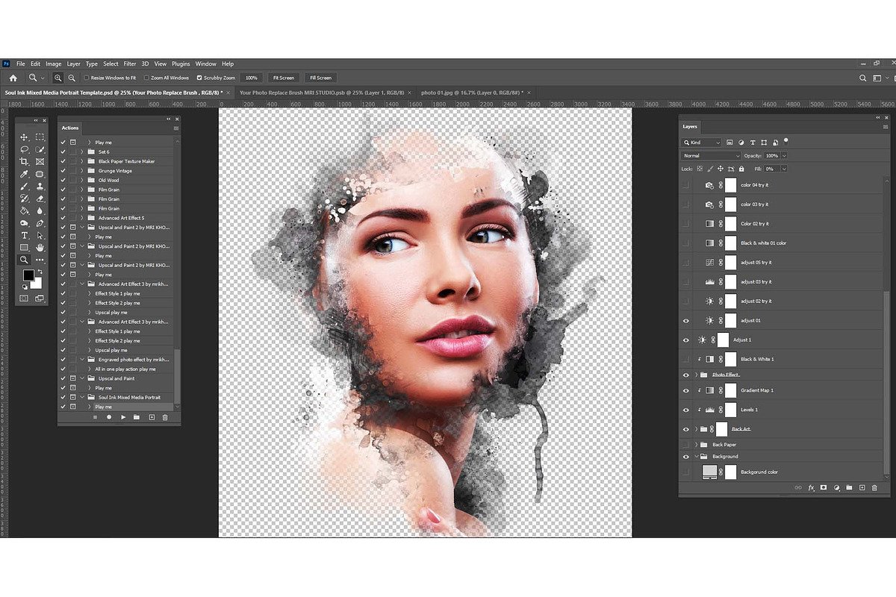Select the Eyedropper tool
Screen dimensions: 896x597
24,174
